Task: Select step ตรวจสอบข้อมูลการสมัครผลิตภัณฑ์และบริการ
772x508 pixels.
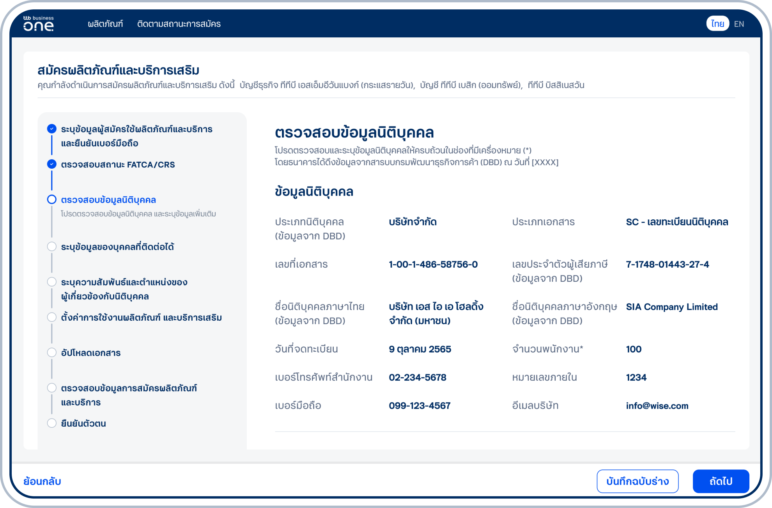Action: tap(52, 388)
